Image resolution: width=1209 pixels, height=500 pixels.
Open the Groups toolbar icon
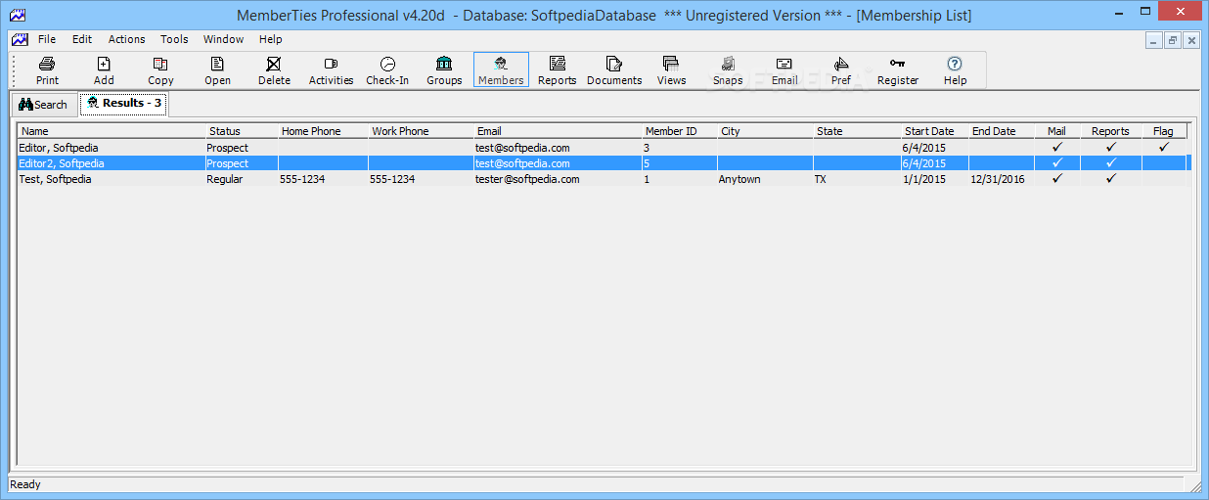pyautogui.click(x=444, y=70)
